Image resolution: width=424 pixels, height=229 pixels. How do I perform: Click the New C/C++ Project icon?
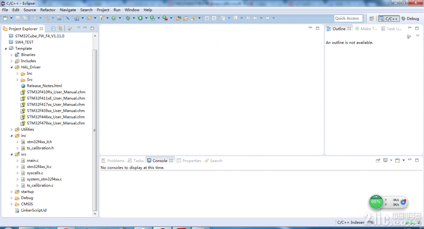click(77, 18)
